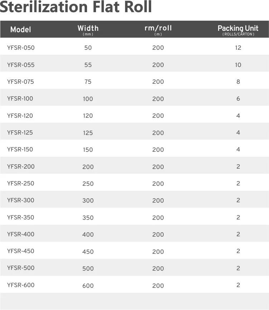Click the YFSR-150 model name

[20, 149]
